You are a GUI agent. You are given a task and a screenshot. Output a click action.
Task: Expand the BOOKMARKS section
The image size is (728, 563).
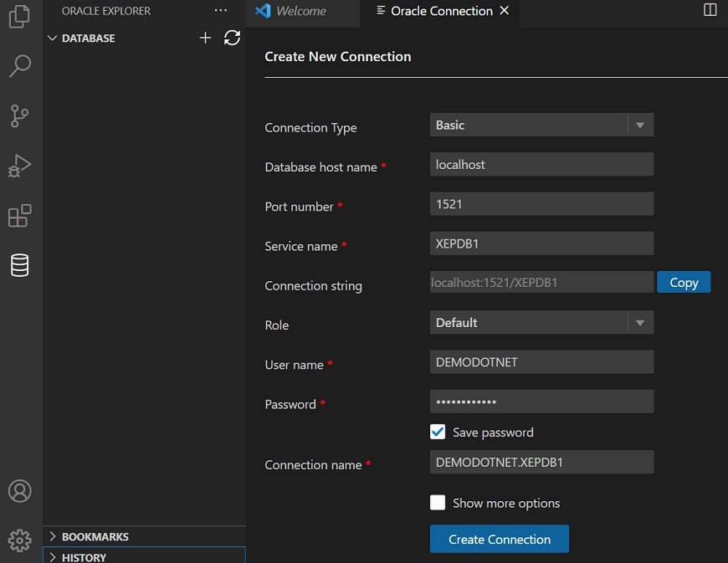pos(95,536)
